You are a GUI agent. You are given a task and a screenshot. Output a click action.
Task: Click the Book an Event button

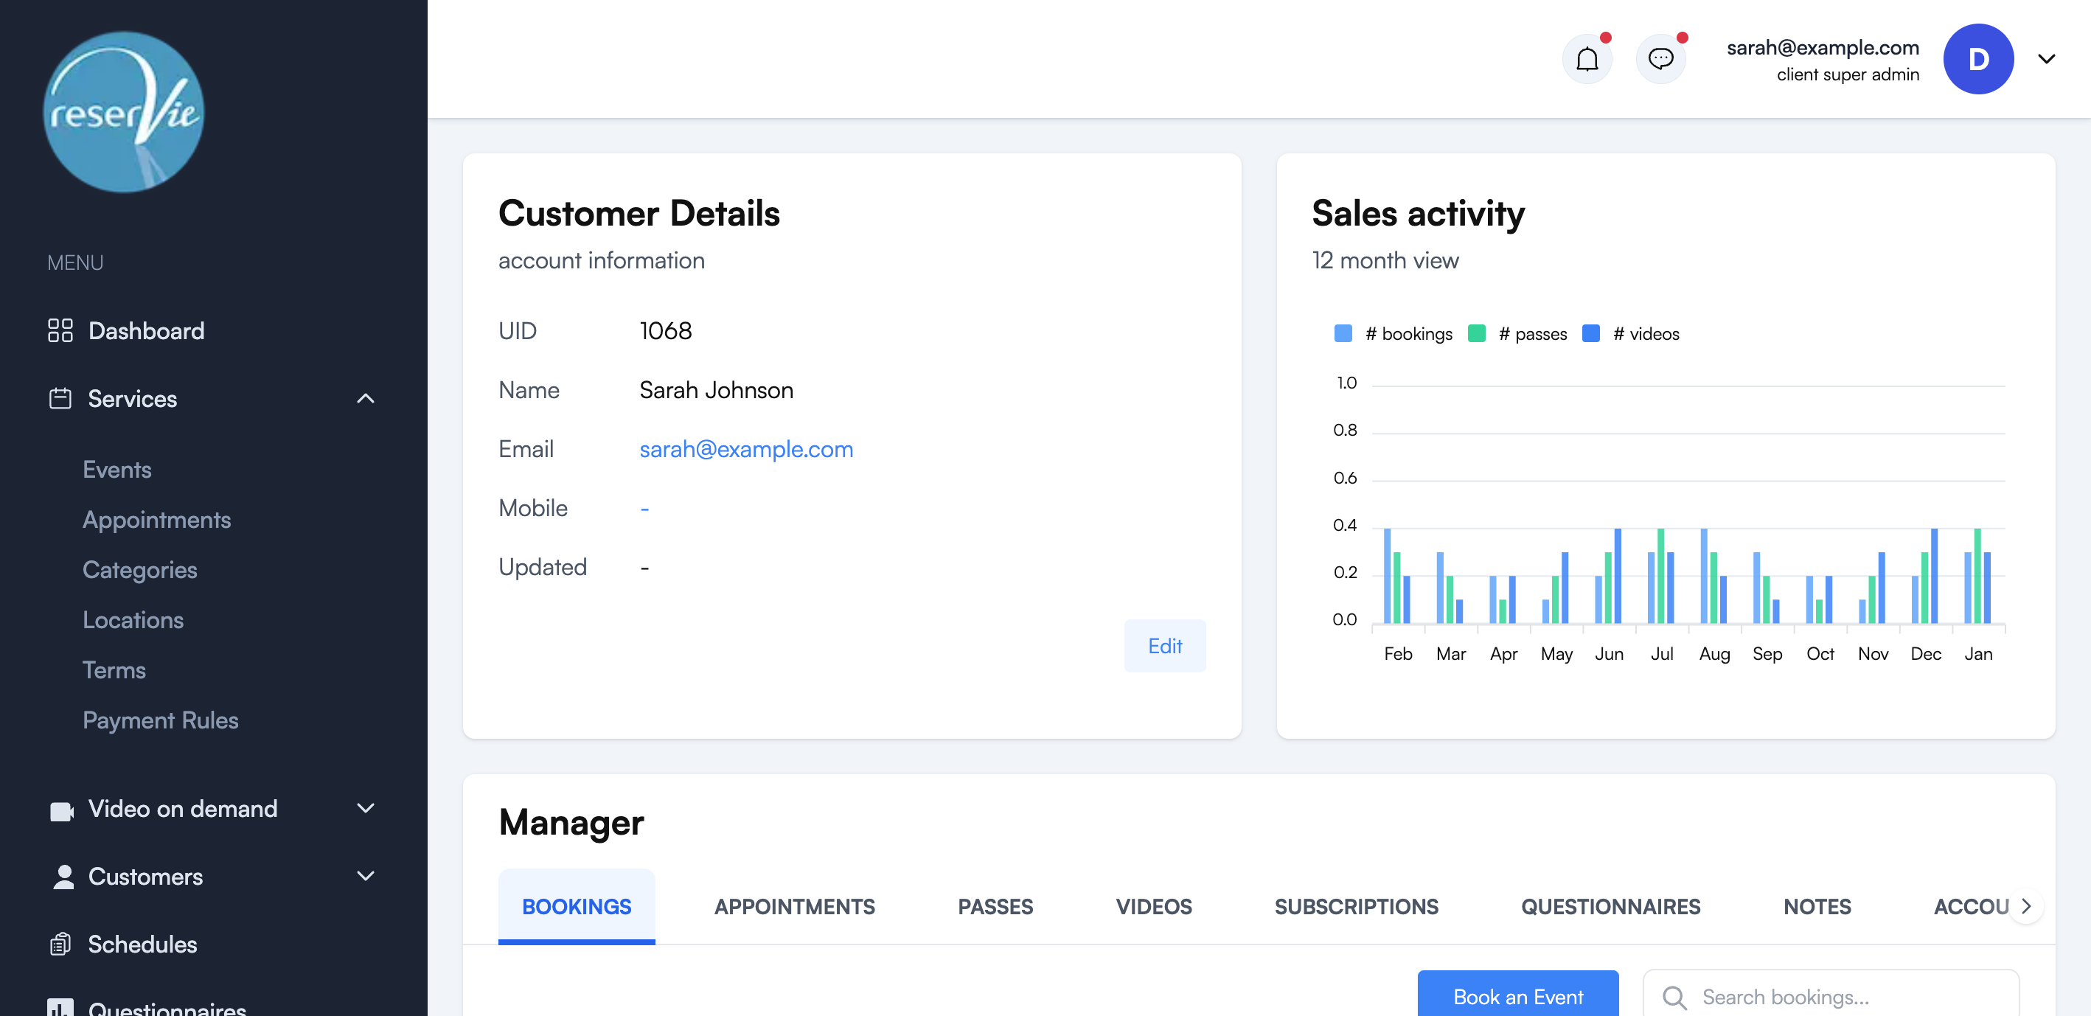coord(1517,997)
